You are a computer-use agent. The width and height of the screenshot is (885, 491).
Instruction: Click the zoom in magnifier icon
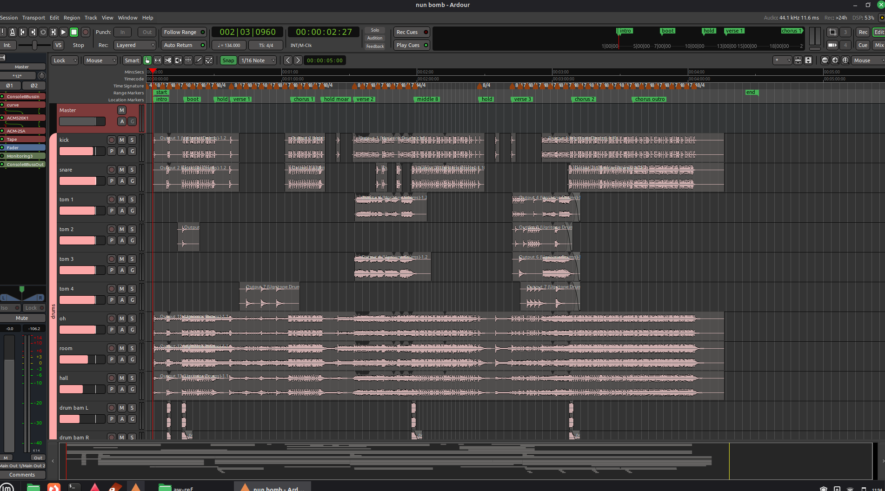pos(835,60)
